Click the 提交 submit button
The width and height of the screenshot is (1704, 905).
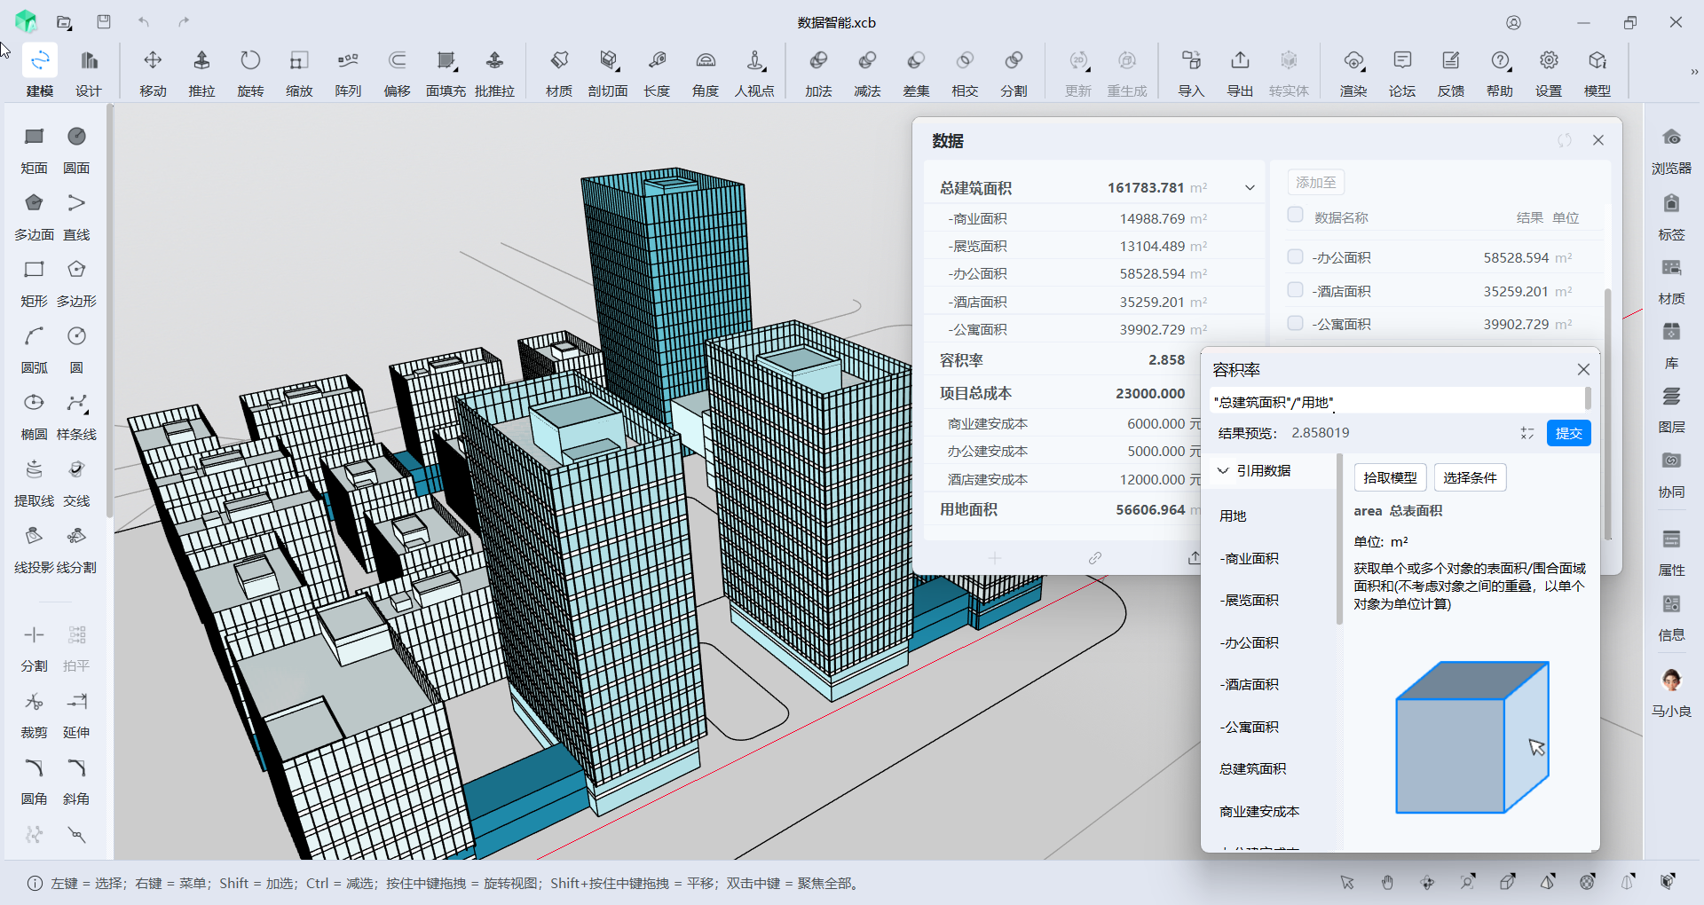pos(1568,433)
